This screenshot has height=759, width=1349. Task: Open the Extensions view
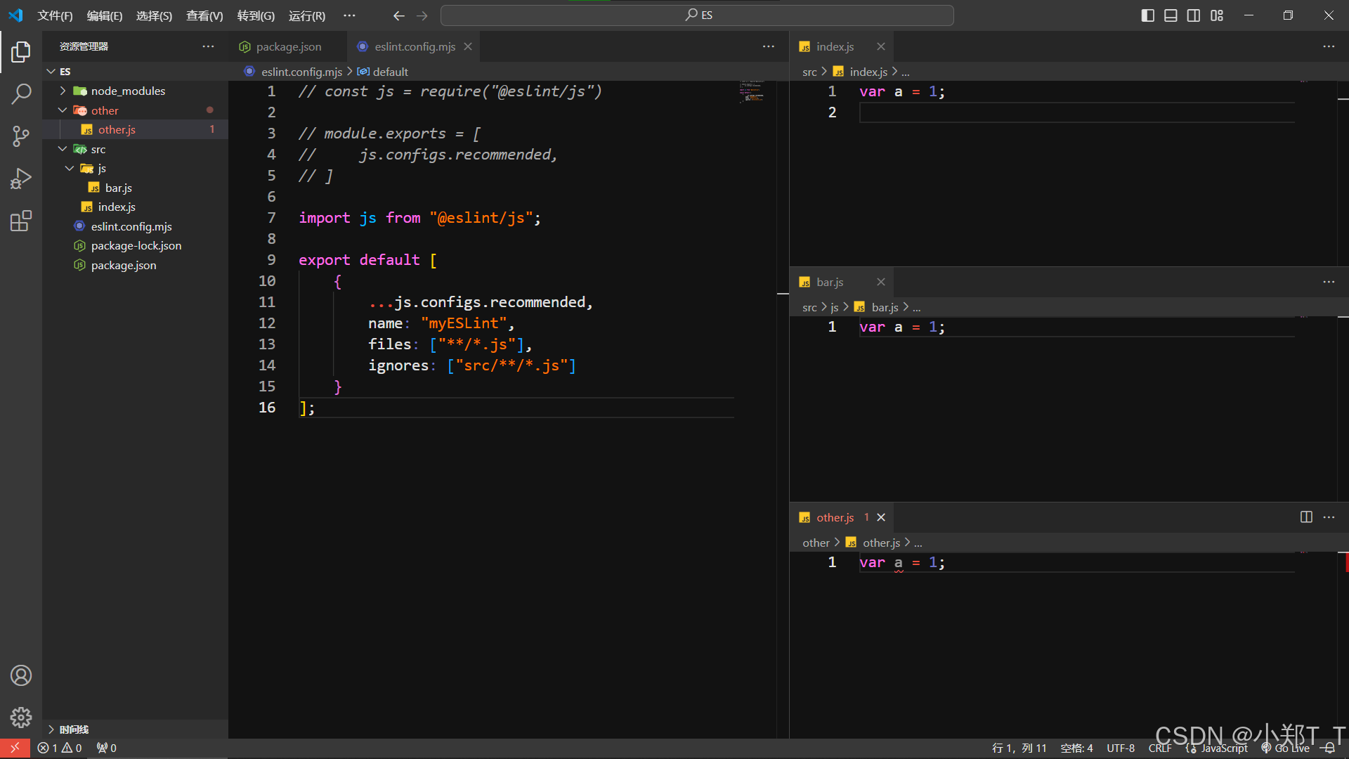click(x=21, y=221)
